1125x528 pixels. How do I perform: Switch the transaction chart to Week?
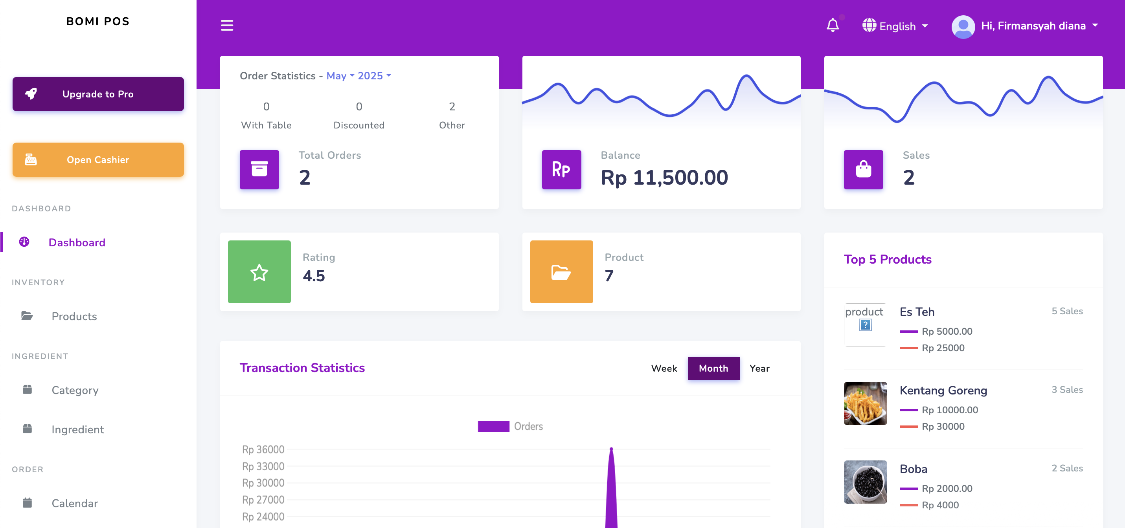click(x=664, y=368)
